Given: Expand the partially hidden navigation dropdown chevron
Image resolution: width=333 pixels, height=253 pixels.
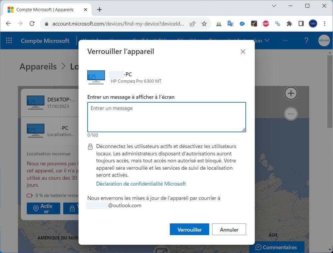Looking at the screenshot, I should coord(267,40).
